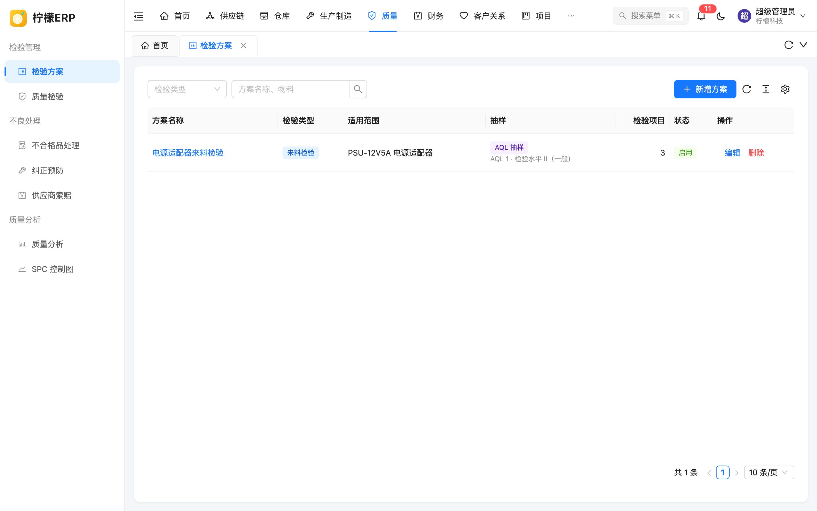Viewport: 817px width, 511px height.
Task: Focus the 方案名称、物料 search field
Action: pyautogui.click(x=290, y=89)
